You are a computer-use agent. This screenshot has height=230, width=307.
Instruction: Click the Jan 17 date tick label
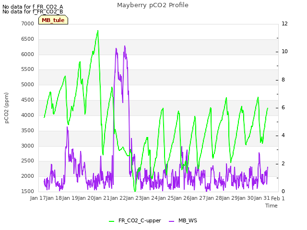click(x=38, y=198)
